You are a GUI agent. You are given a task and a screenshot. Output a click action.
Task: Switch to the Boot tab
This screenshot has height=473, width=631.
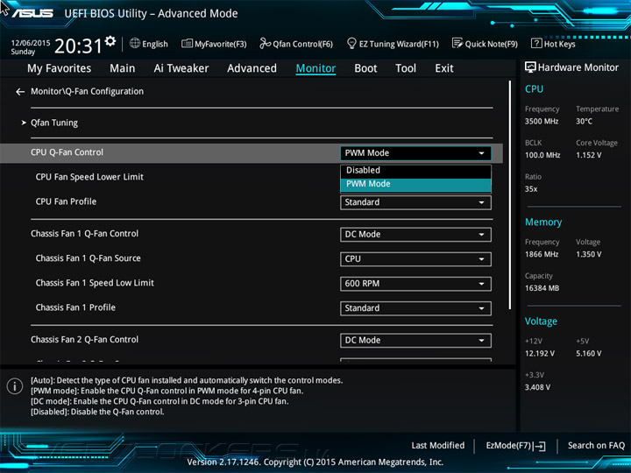click(x=365, y=68)
